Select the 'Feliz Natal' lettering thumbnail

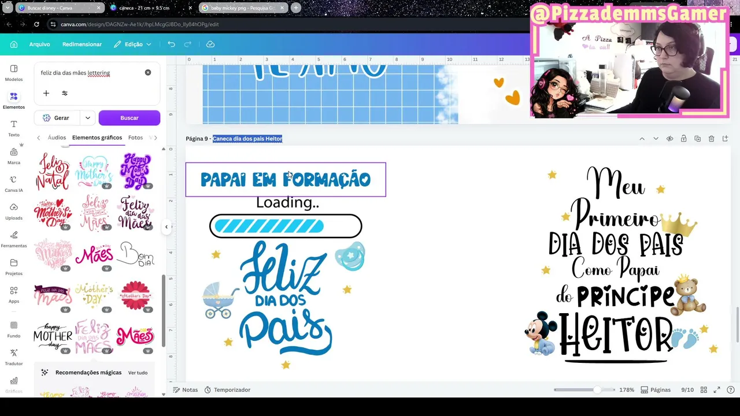53,172
